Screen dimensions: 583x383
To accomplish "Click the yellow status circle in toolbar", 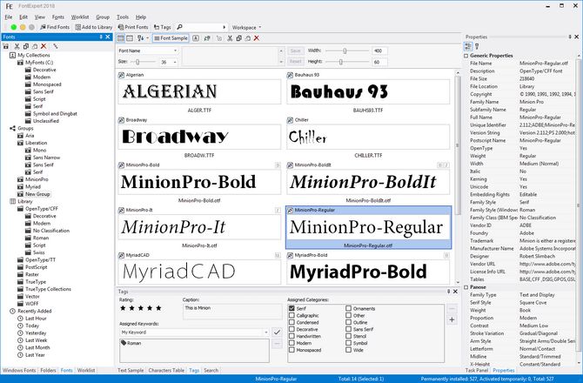I will 23,27.
